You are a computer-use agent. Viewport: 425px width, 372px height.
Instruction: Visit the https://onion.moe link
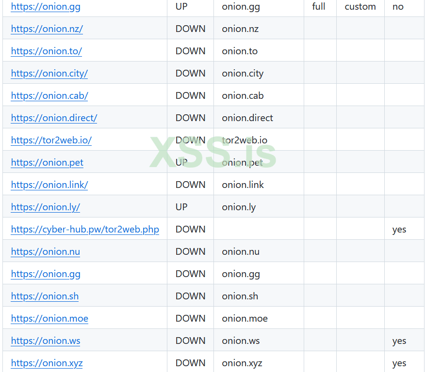click(x=49, y=318)
